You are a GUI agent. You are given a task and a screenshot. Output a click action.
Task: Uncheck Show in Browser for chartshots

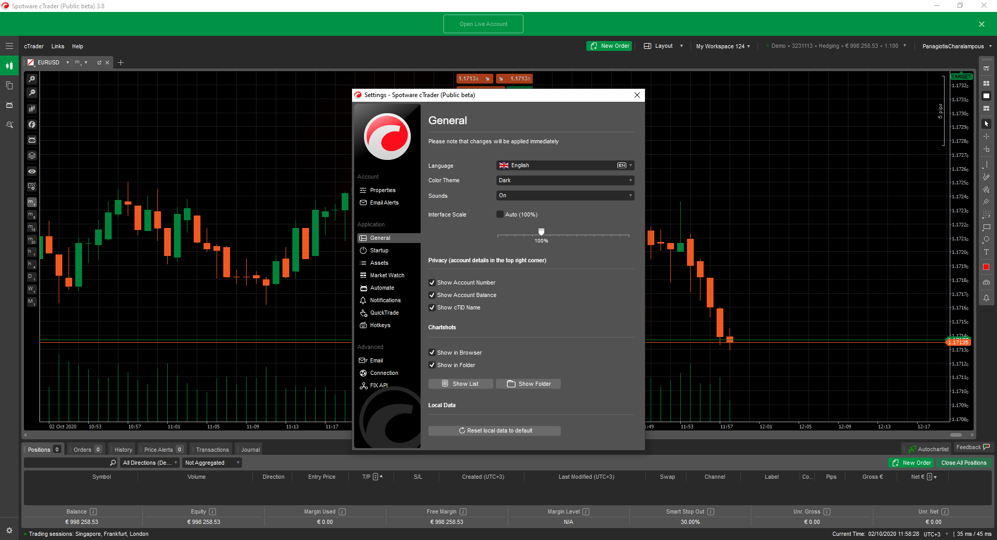coord(432,353)
